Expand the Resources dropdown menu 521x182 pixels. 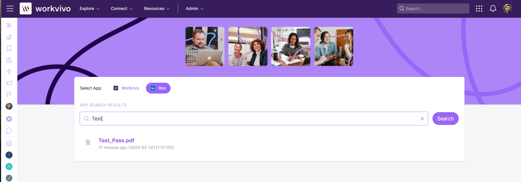coord(157,9)
